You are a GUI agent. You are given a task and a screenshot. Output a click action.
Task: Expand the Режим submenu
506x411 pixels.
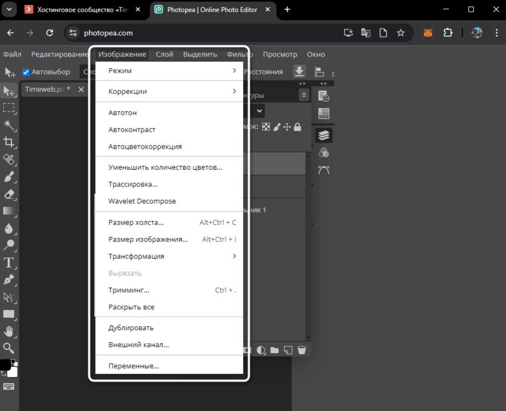(x=170, y=71)
